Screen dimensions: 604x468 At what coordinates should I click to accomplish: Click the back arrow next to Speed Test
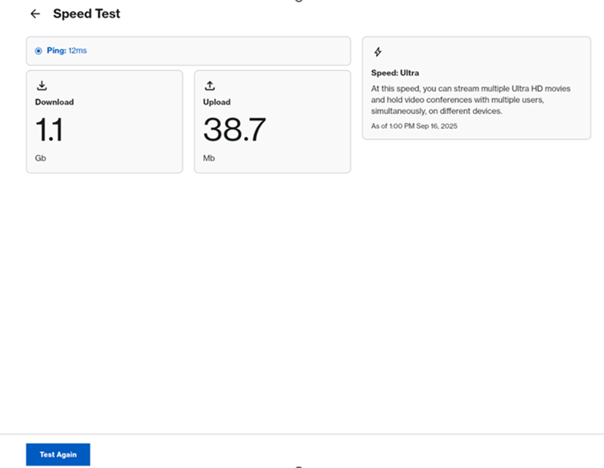coord(35,14)
